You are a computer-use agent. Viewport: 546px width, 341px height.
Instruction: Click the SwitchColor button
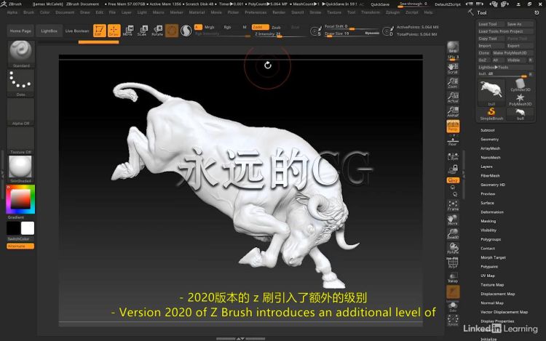[20, 239]
